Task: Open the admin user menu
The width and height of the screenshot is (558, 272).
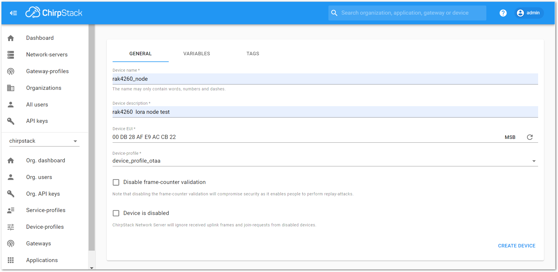Action: 529,13
